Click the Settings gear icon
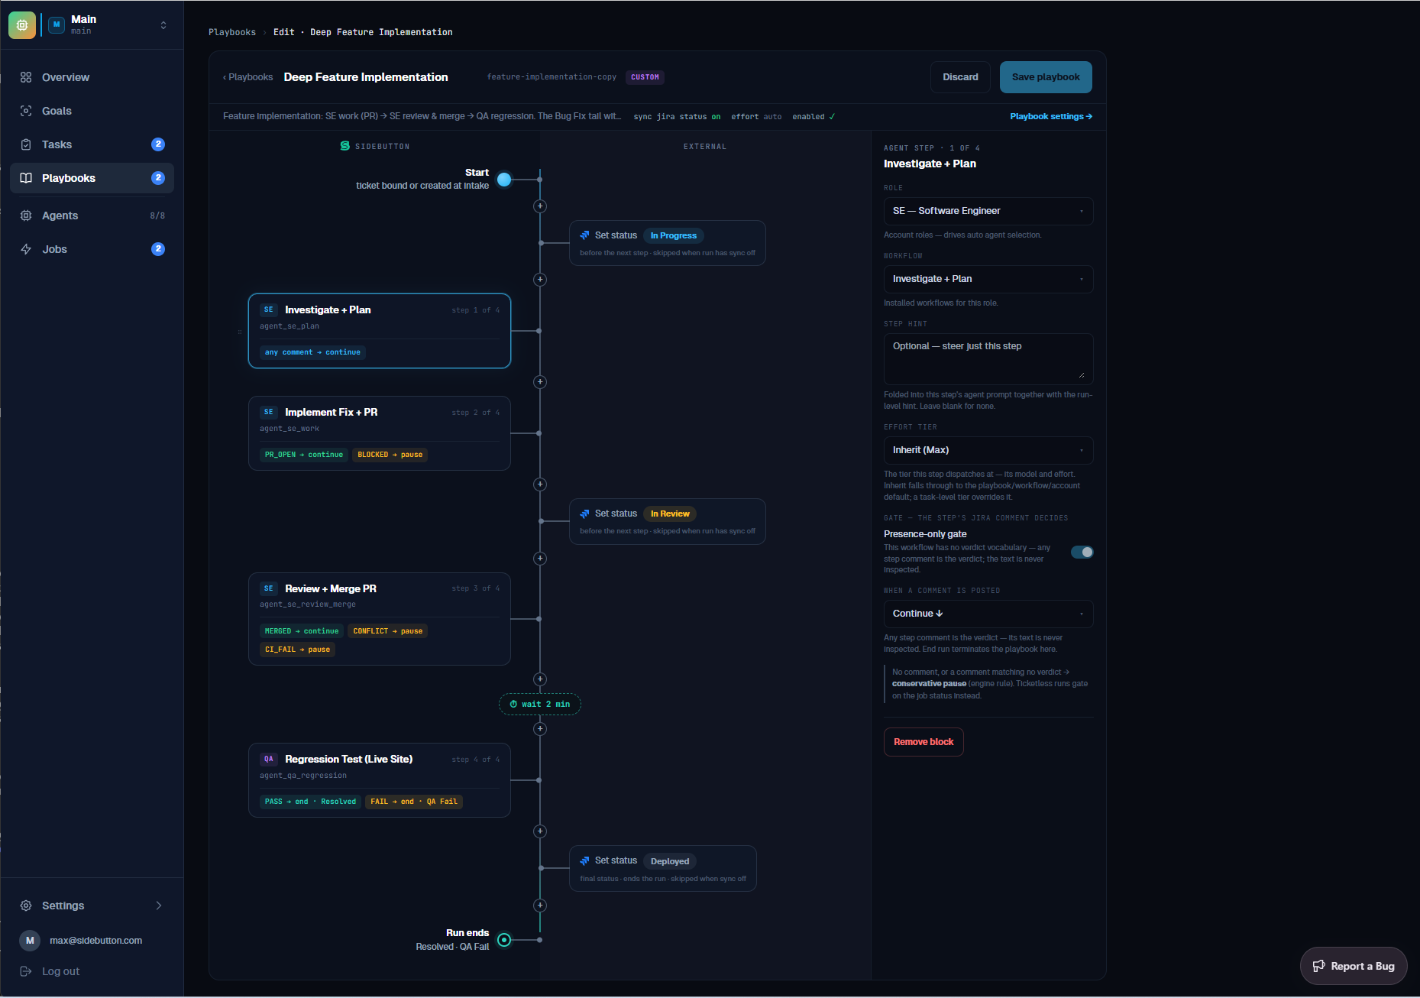This screenshot has height=998, width=1420. click(x=26, y=906)
